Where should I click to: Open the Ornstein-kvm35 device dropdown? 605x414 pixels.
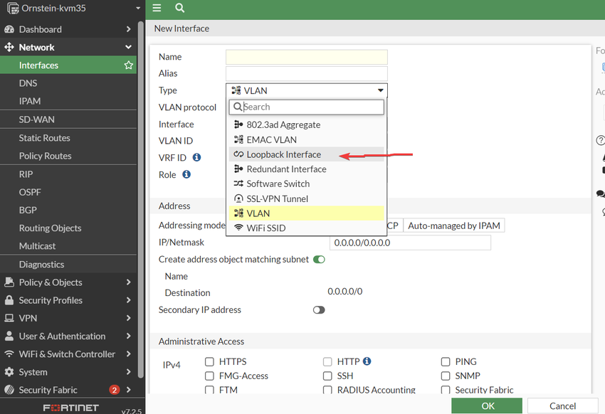point(138,9)
